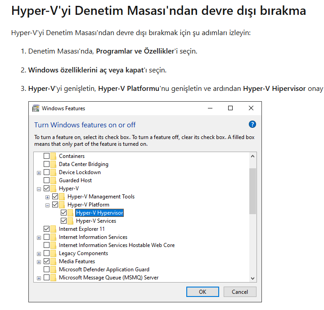Click the blue help question mark icon

[252, 125]
